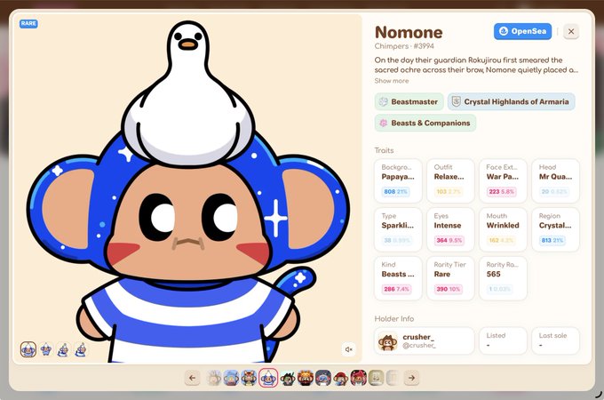Open the Kind Beasts trait card
The image size is (604, 400).
[x=398, y=278]
